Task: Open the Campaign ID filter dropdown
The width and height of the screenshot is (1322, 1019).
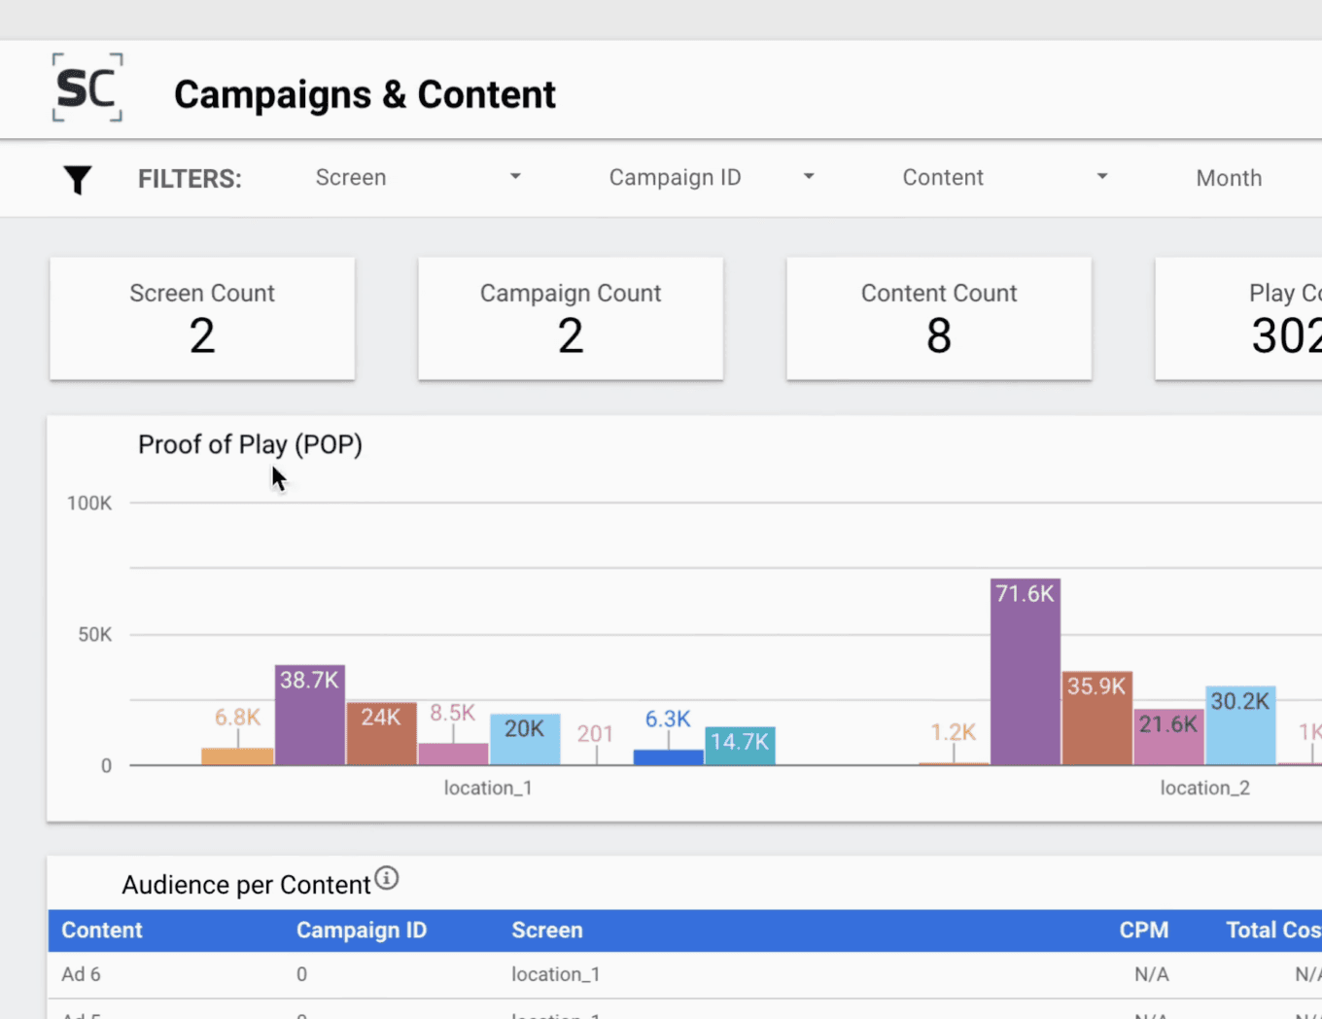Action: [712, 178]
